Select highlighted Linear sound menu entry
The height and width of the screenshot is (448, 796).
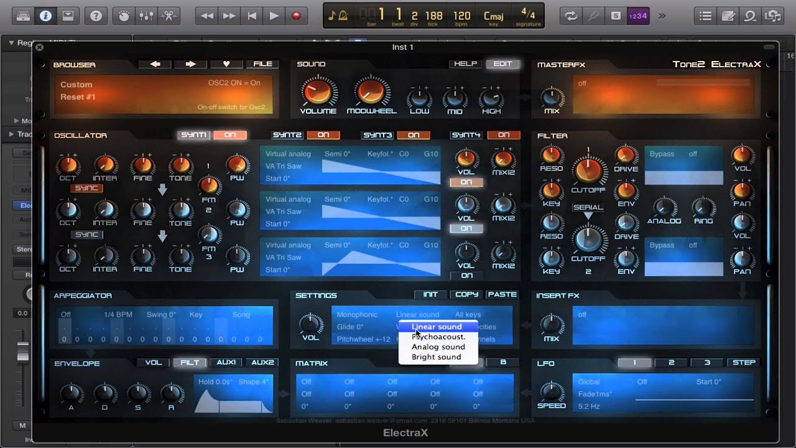point(438,327)
